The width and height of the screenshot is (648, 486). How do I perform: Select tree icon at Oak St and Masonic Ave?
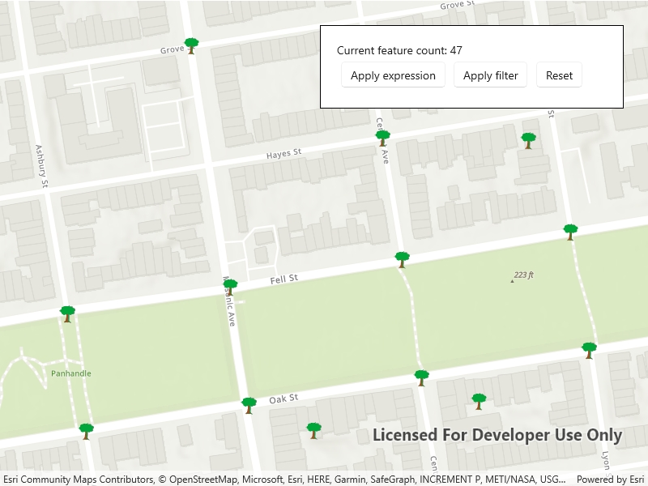(x=249, y=406)
